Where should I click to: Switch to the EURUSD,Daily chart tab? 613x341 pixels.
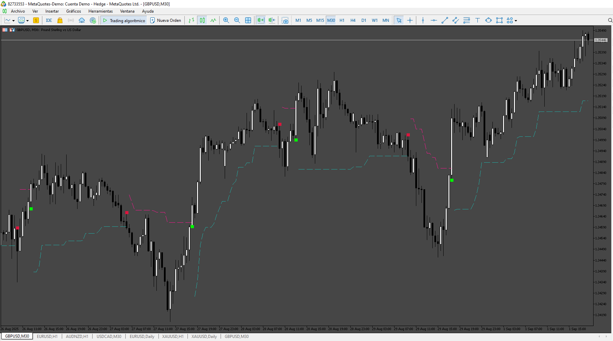click(x=142, y=337)
